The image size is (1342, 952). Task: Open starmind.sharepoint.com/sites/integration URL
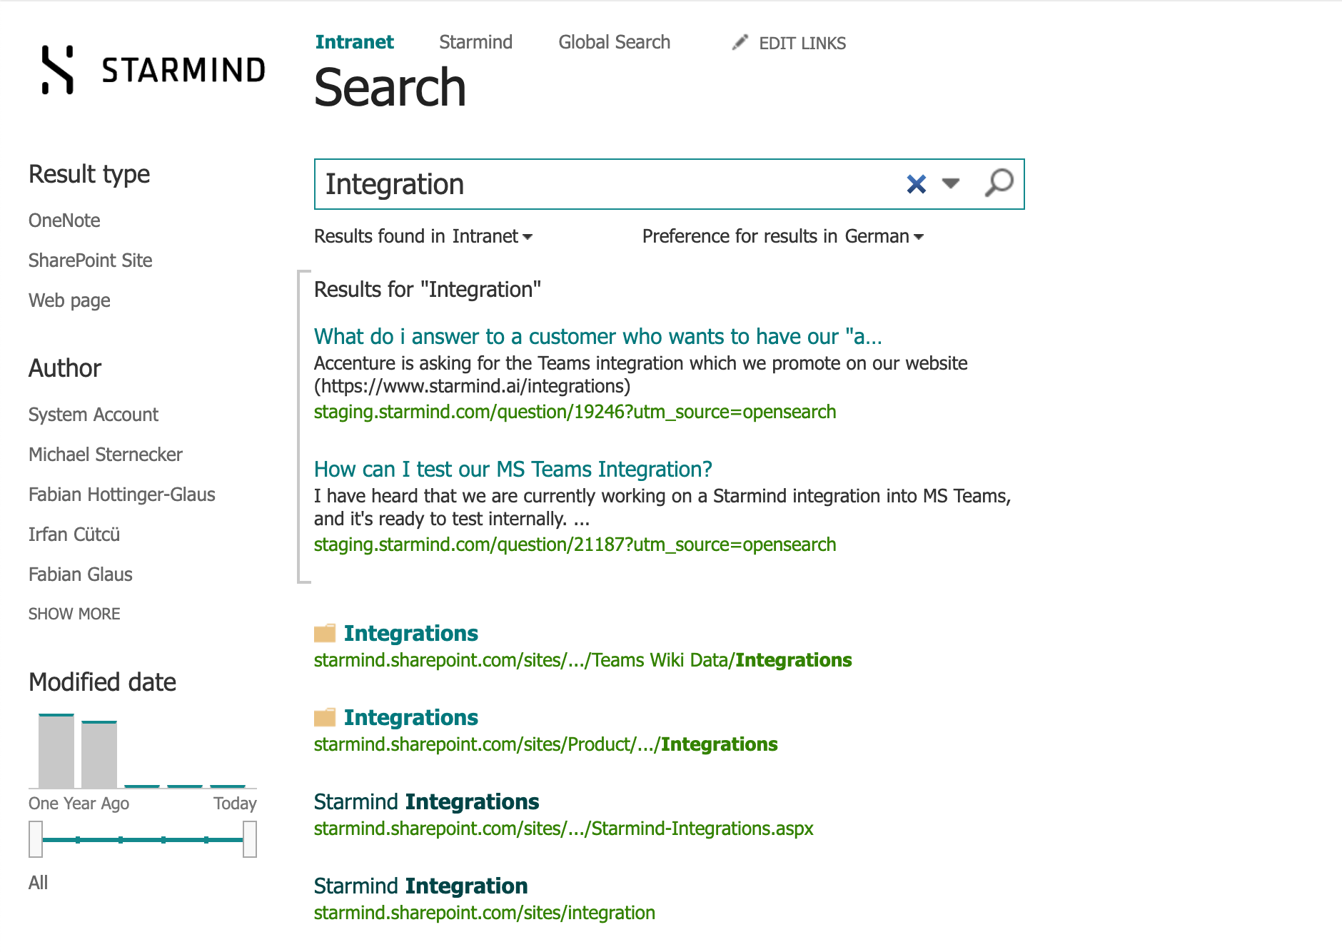click(485, 913)
